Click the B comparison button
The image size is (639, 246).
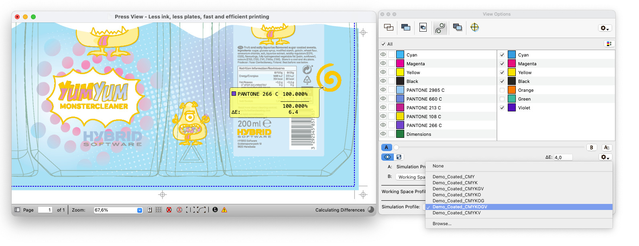click(x=592, y=147)
